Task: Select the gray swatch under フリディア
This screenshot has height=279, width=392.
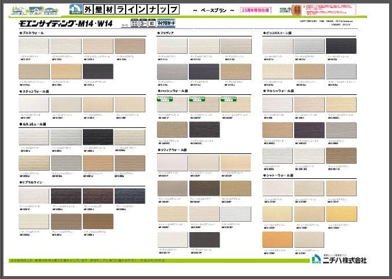Action: click(x=172, y=72)
